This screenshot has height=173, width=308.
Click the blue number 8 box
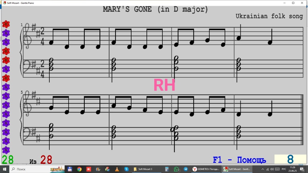pyautogui.click(x=290, y=159)
